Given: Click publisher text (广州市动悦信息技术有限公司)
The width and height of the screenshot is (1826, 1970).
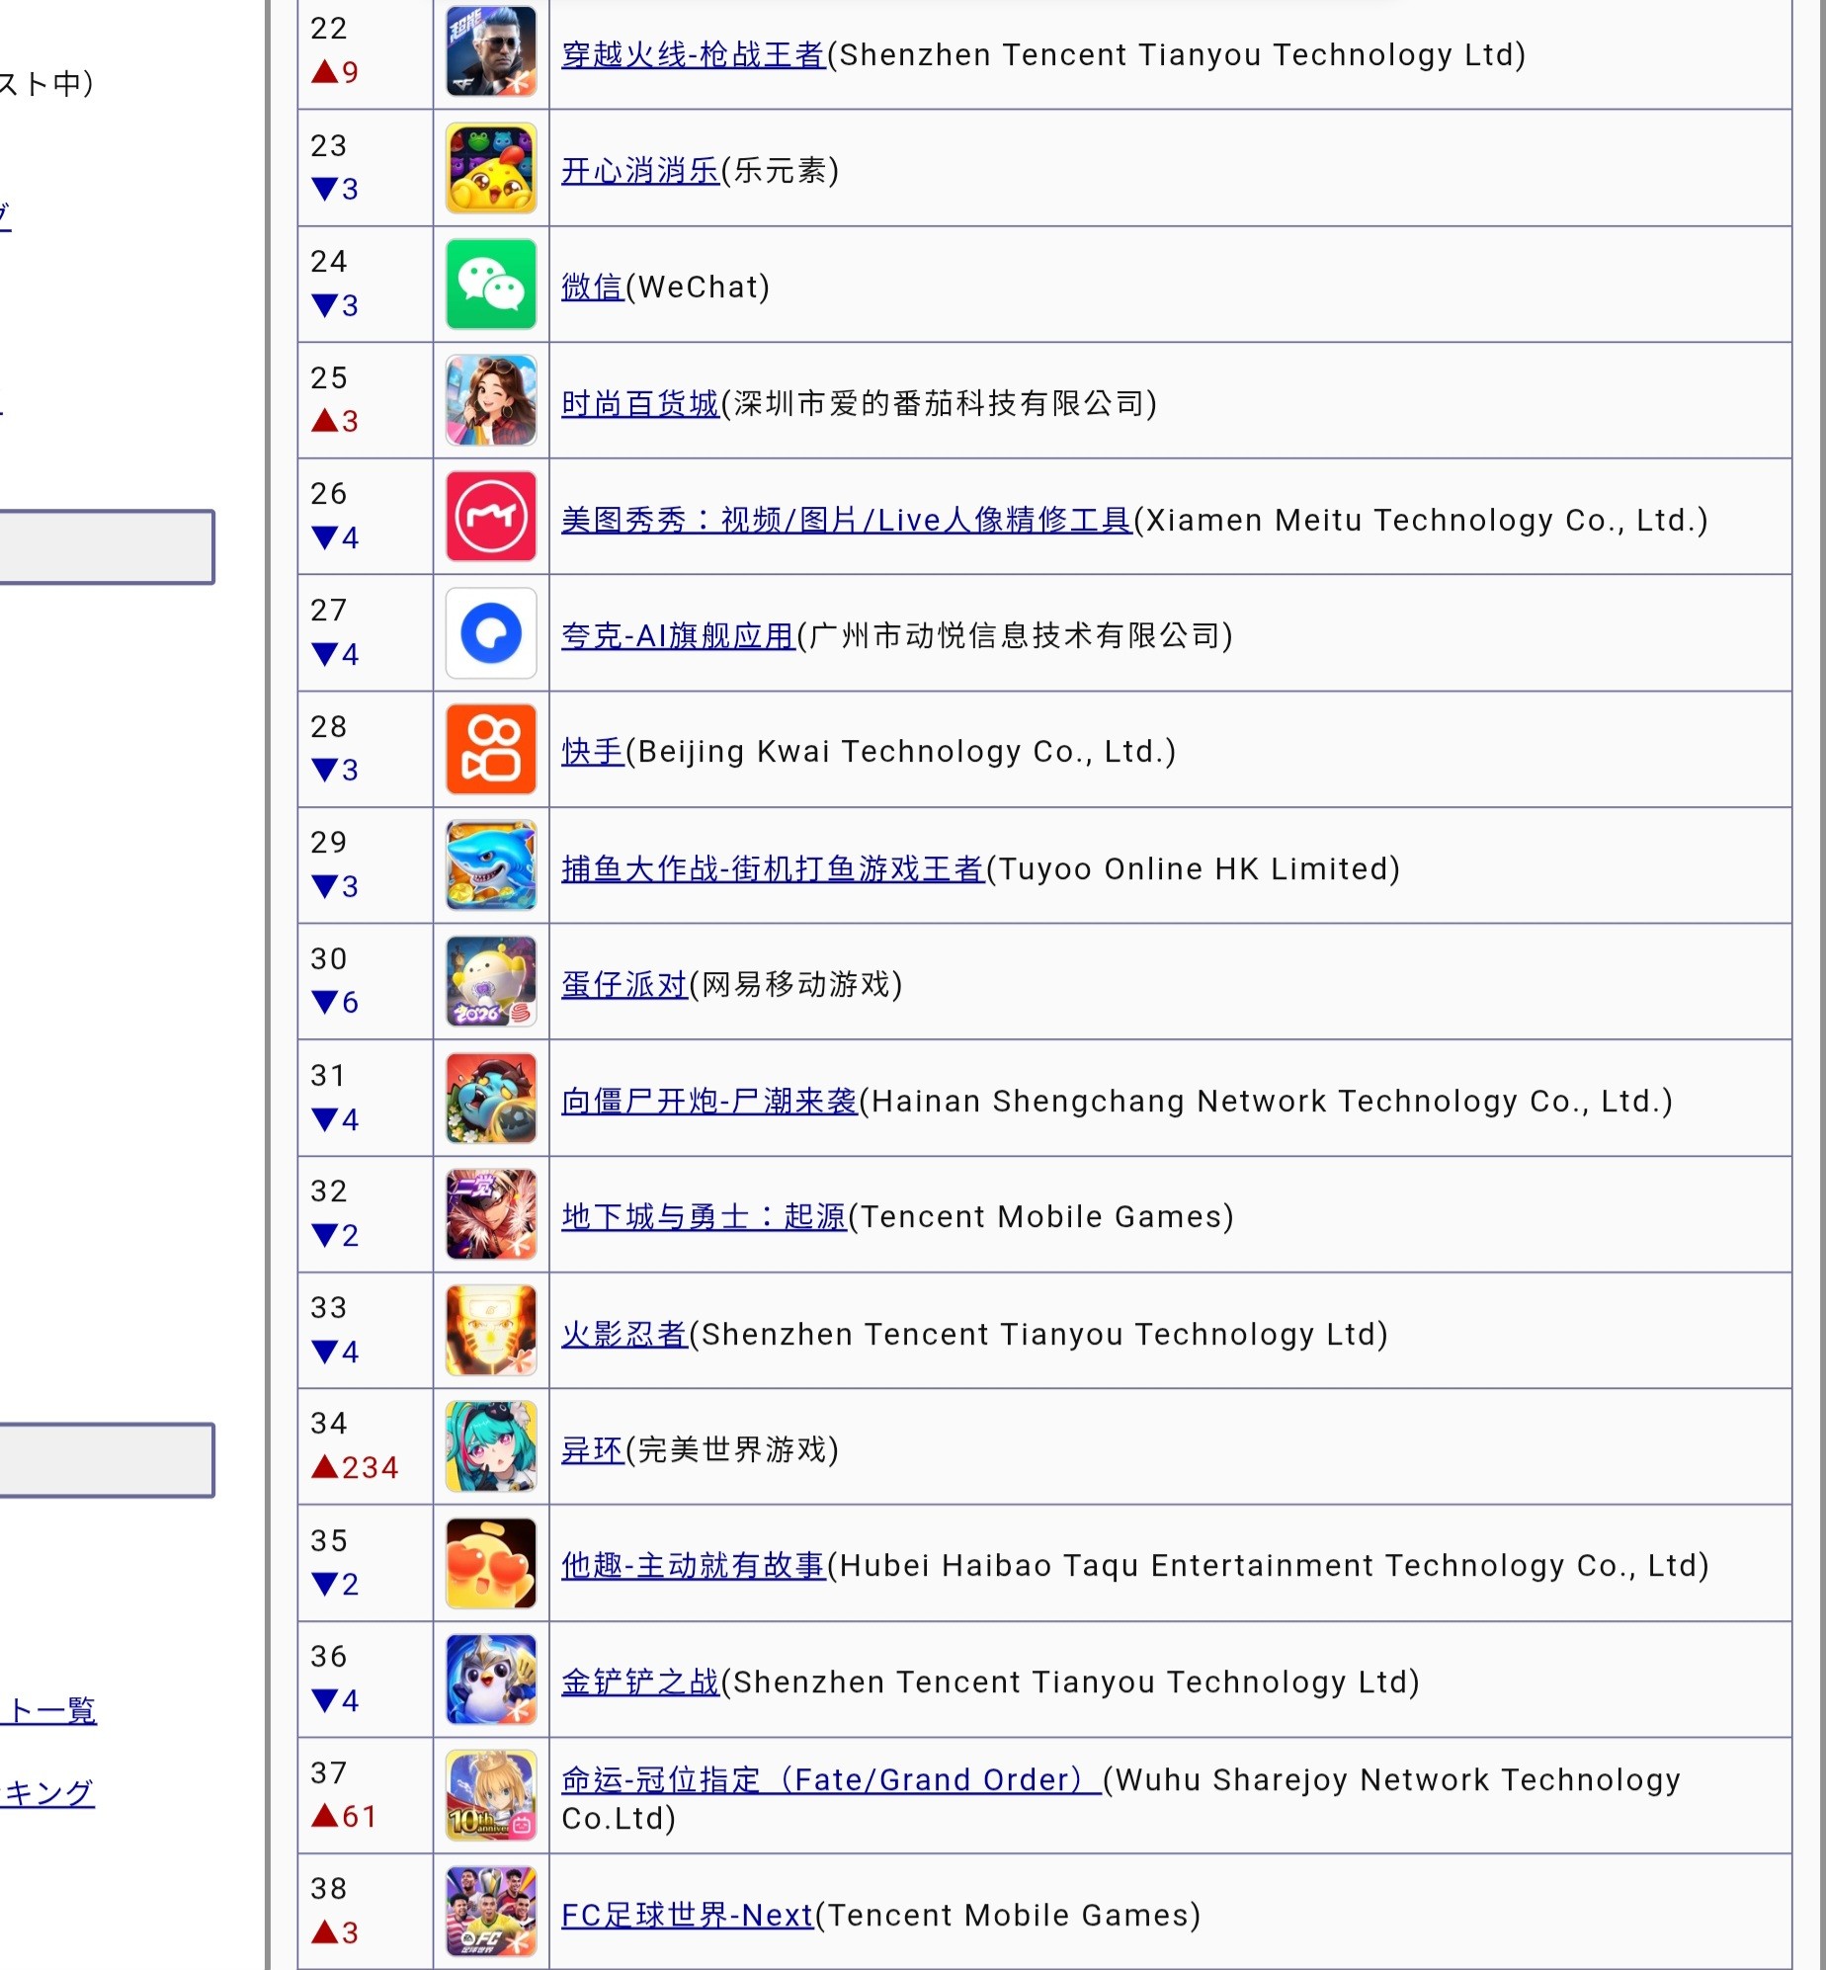Looking at the screenshot, I should tap(1016, 635).
